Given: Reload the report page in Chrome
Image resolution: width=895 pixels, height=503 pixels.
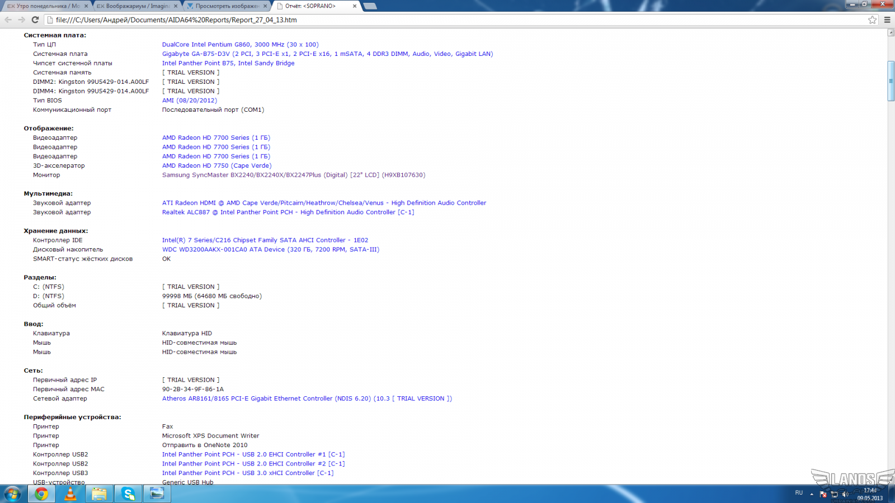Looking at the screenshot, I should tap(35, 20).
